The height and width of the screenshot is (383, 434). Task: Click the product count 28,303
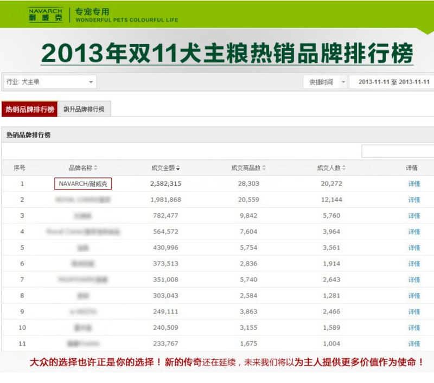point(248,184)
